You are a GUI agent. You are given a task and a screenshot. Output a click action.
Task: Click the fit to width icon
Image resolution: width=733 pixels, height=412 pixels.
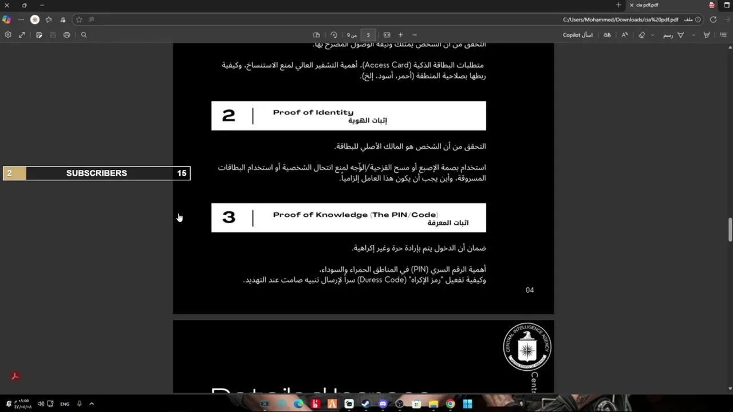[x=387, y=35]
